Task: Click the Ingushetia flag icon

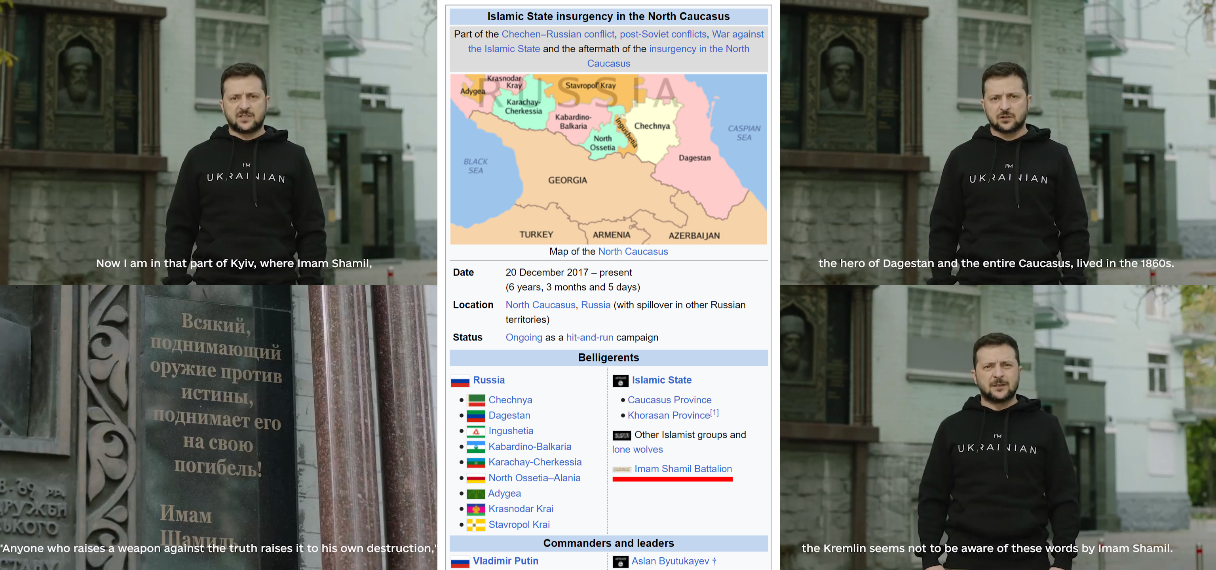Action: [476, 431]
